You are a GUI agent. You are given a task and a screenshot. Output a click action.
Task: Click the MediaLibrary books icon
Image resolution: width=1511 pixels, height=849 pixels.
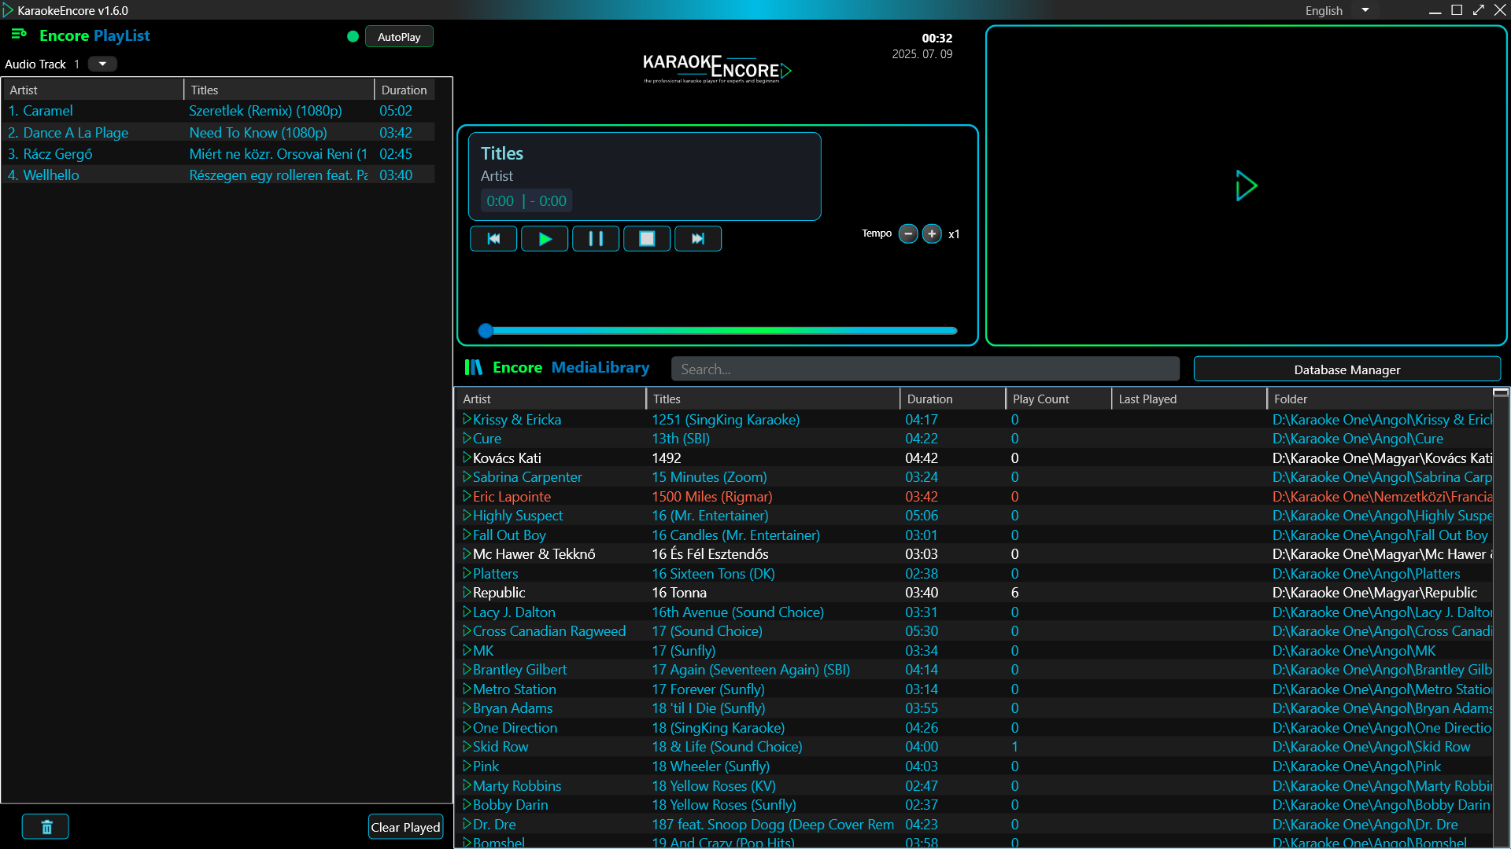pyautogui.click(x=474, y=367)
